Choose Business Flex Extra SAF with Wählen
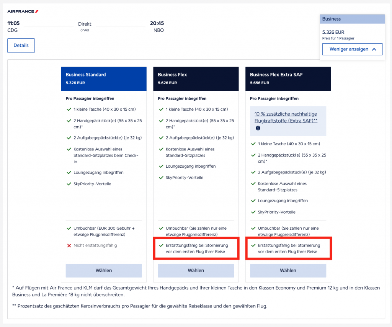The width and height of the screenshot is (392, 327). coord(288,270)
